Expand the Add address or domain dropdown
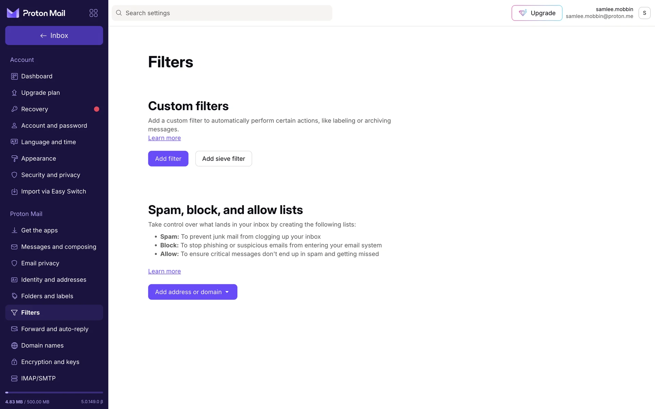The width and height of the screenshot is (655, 409). pos(192,292)
